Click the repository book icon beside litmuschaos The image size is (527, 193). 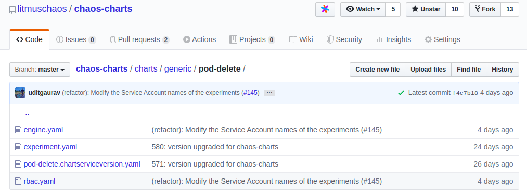click(x=12, y=10)
